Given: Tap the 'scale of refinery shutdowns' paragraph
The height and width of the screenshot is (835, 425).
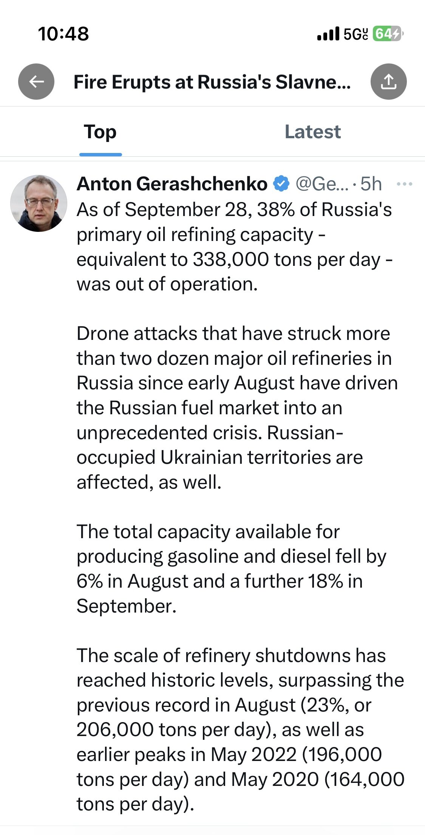Looking at the screenshot, I should (x=240, y=729).
